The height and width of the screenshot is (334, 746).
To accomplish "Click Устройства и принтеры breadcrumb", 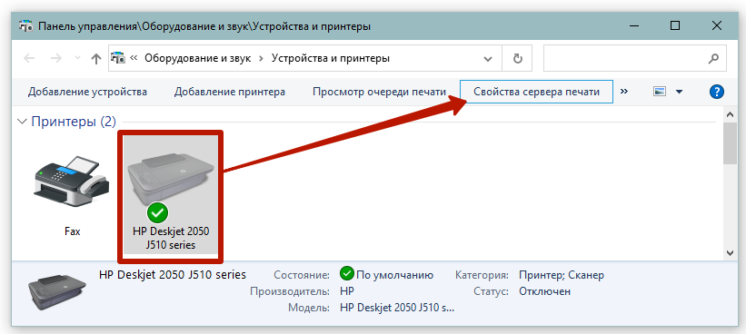I will [x=330, y=58].
